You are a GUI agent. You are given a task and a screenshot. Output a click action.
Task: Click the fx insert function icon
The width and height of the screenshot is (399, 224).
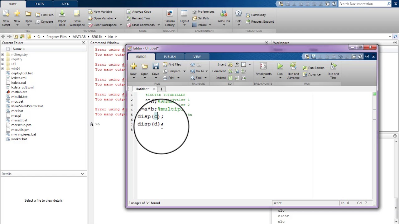pos(237,65)
